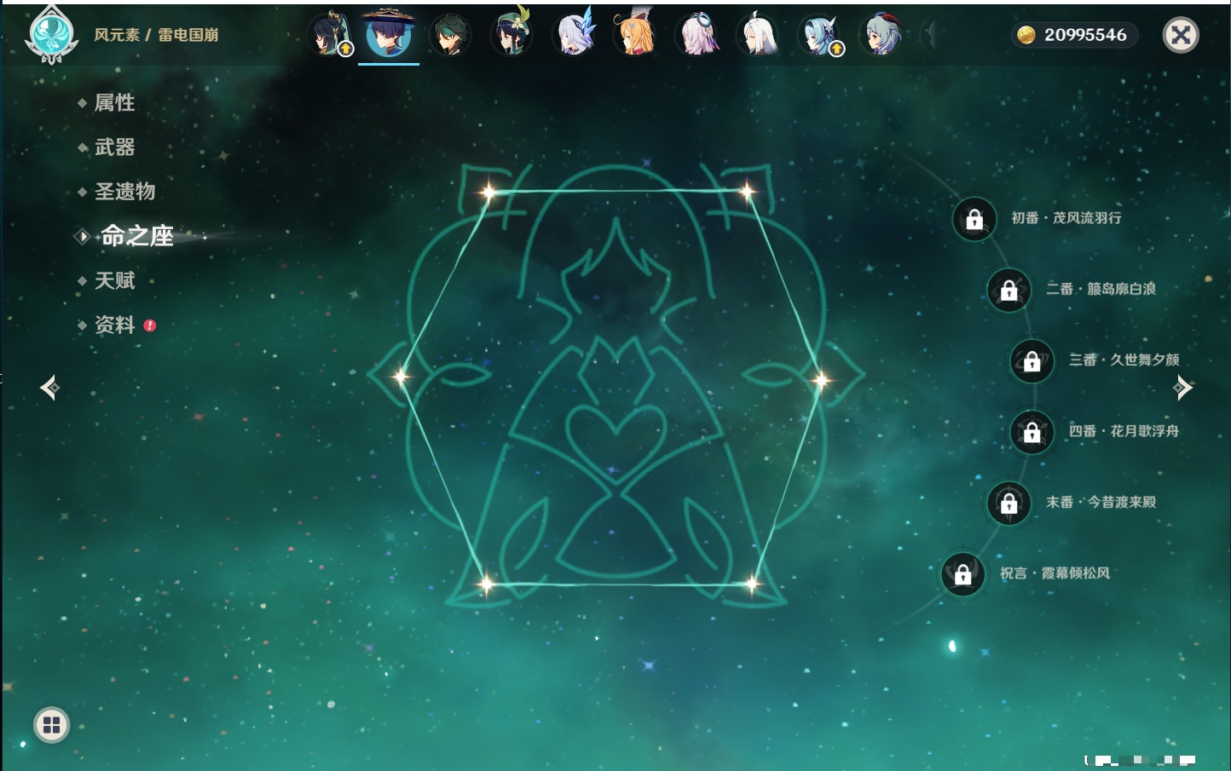Open constellation label 末番 · 今昔渡来殿

[x=1101, y=502]
